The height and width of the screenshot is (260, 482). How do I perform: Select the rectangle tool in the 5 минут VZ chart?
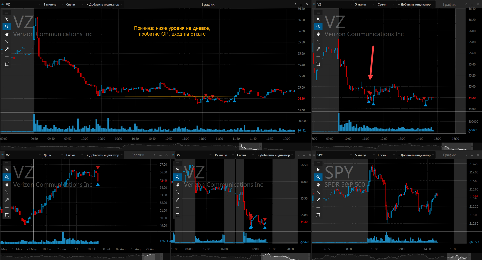[x=318, y=64]
